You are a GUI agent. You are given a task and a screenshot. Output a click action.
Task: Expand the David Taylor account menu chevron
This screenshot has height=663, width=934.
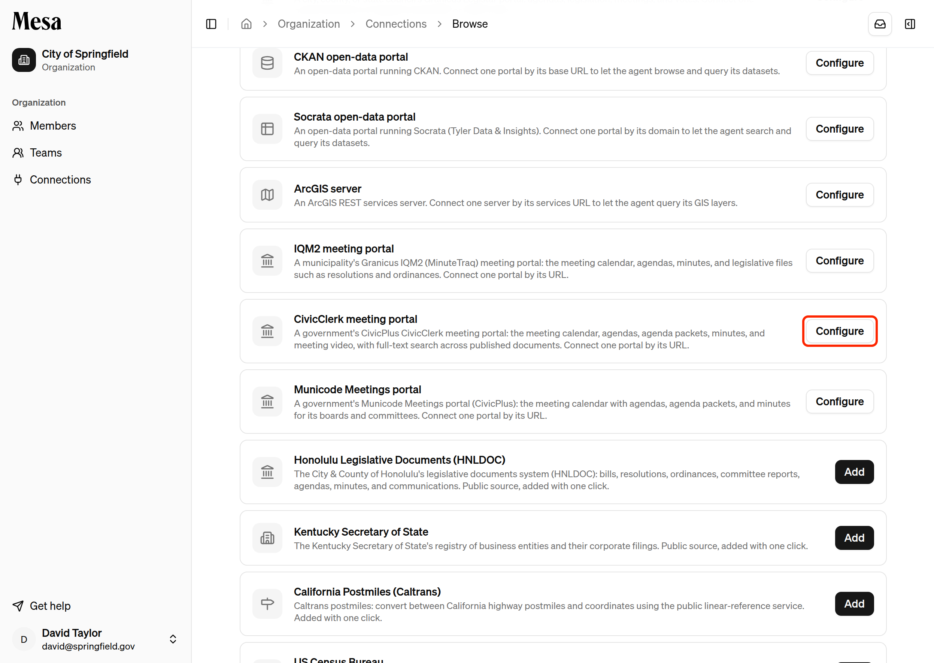tap(173, 639)
